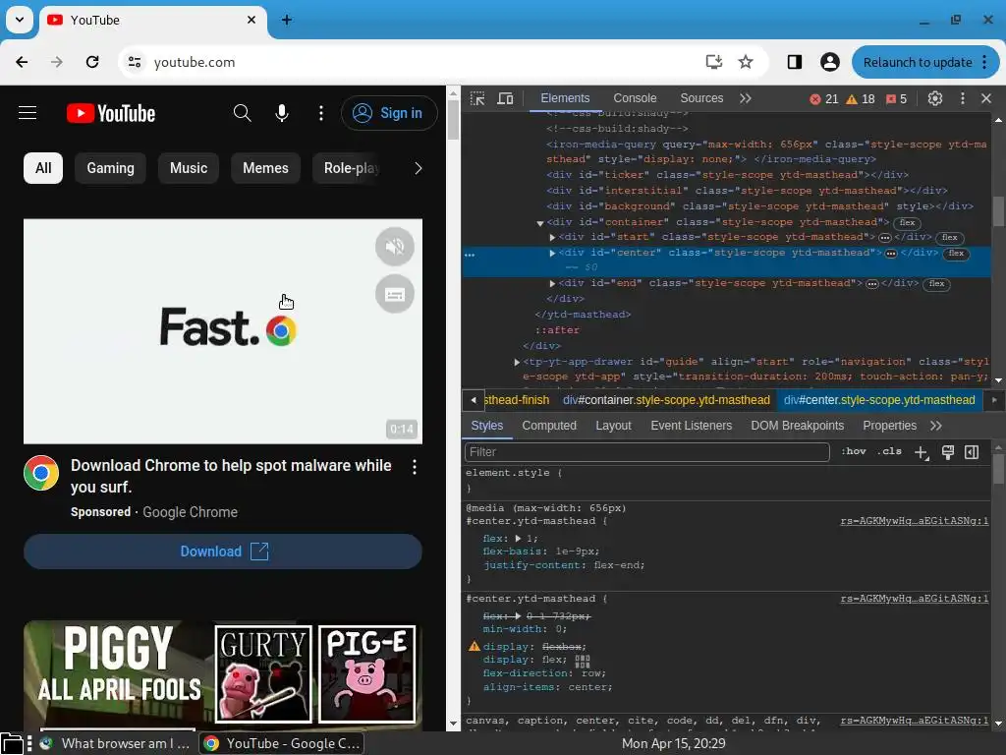Click the PIGGY All April Fools thumbnail
The height and width of the screenshot is (755, 1006).
[223, 675]
